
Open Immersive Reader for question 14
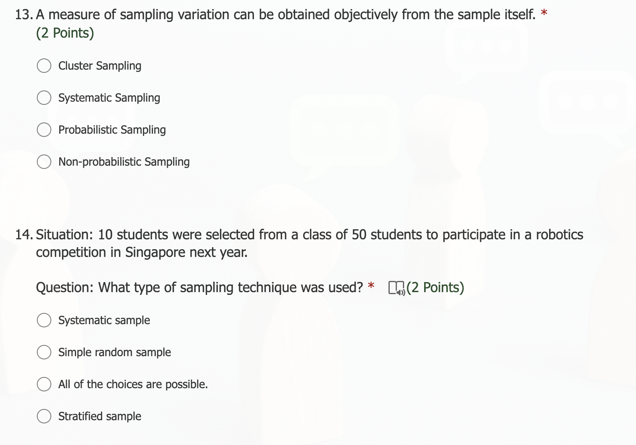point(396,287)
